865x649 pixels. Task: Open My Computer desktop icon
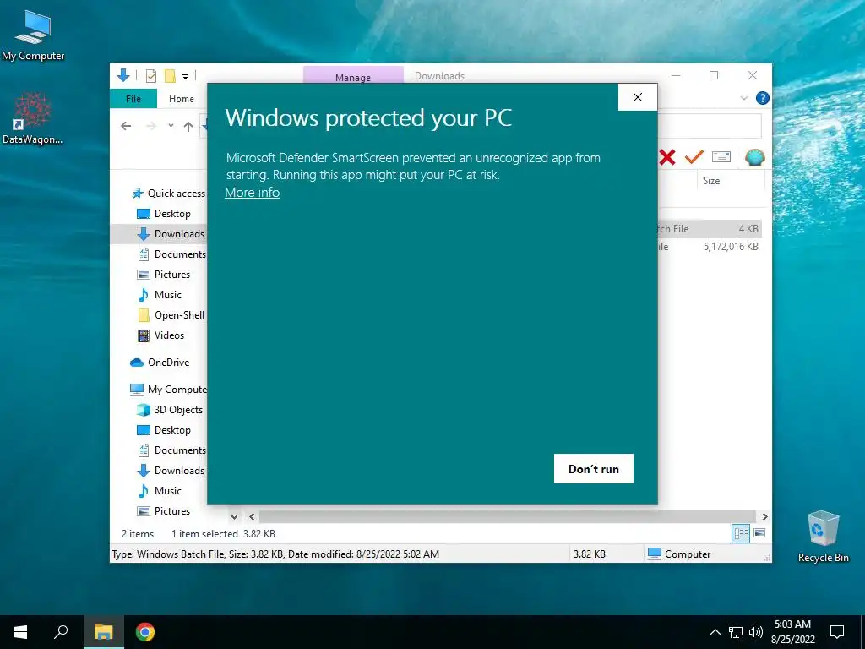33,35
